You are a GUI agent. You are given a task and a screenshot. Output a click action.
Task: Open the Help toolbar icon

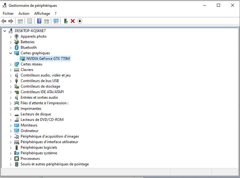(x=39, y=21)
